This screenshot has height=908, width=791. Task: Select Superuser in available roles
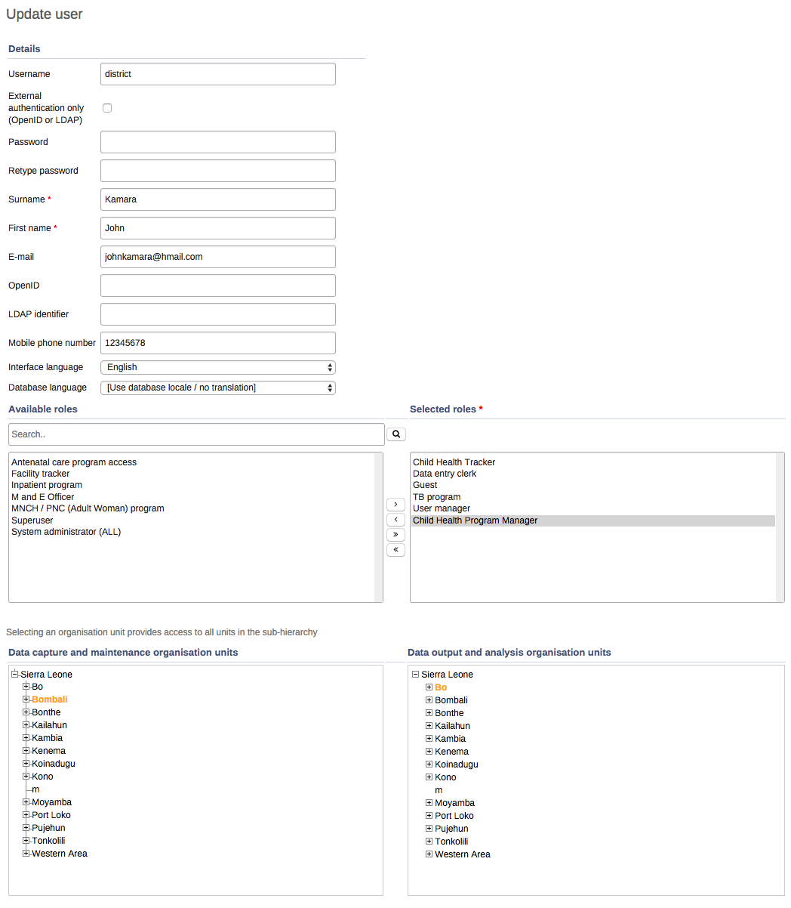click(x=32, y=520)
